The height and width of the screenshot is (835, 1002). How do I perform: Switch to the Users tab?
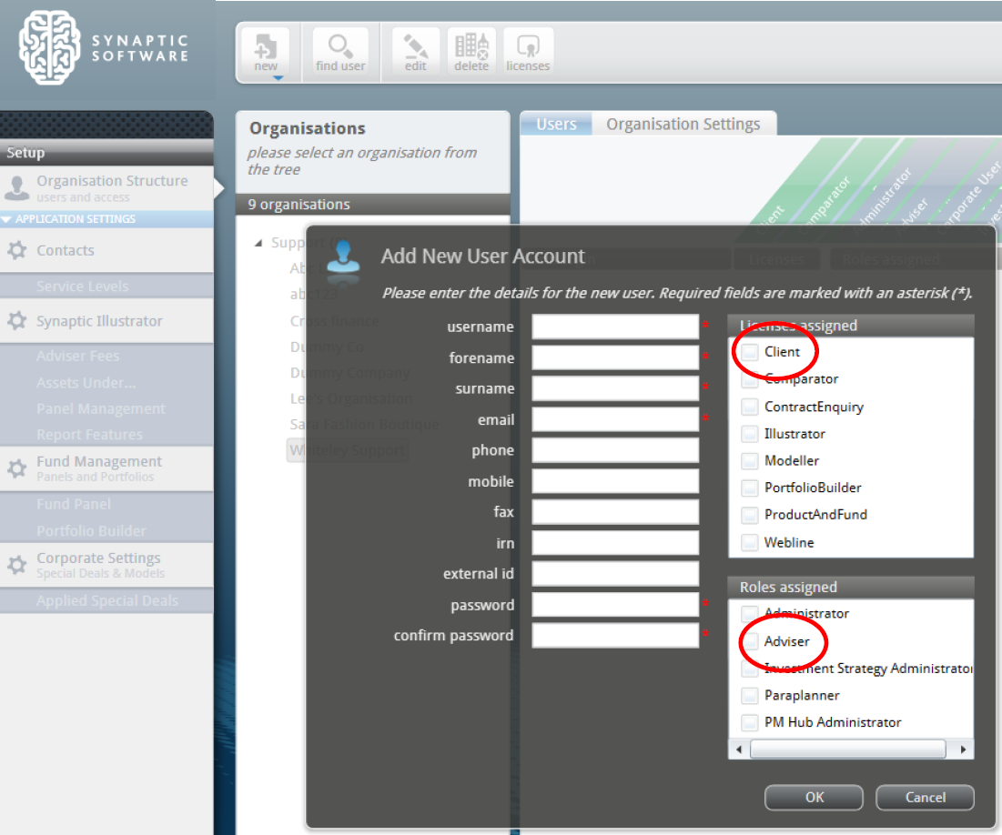click(x=556, y=124)
